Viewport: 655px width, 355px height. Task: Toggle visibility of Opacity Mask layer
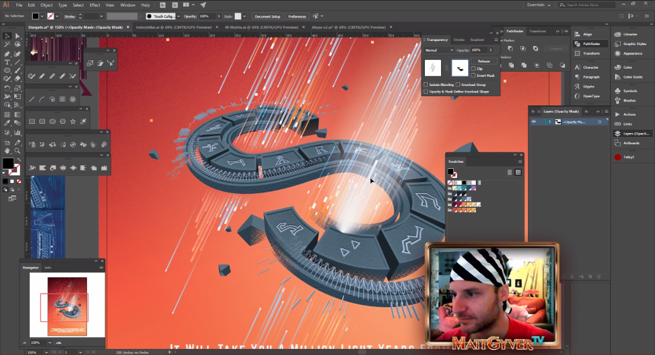pyautogui.click(x=534, y=122)
